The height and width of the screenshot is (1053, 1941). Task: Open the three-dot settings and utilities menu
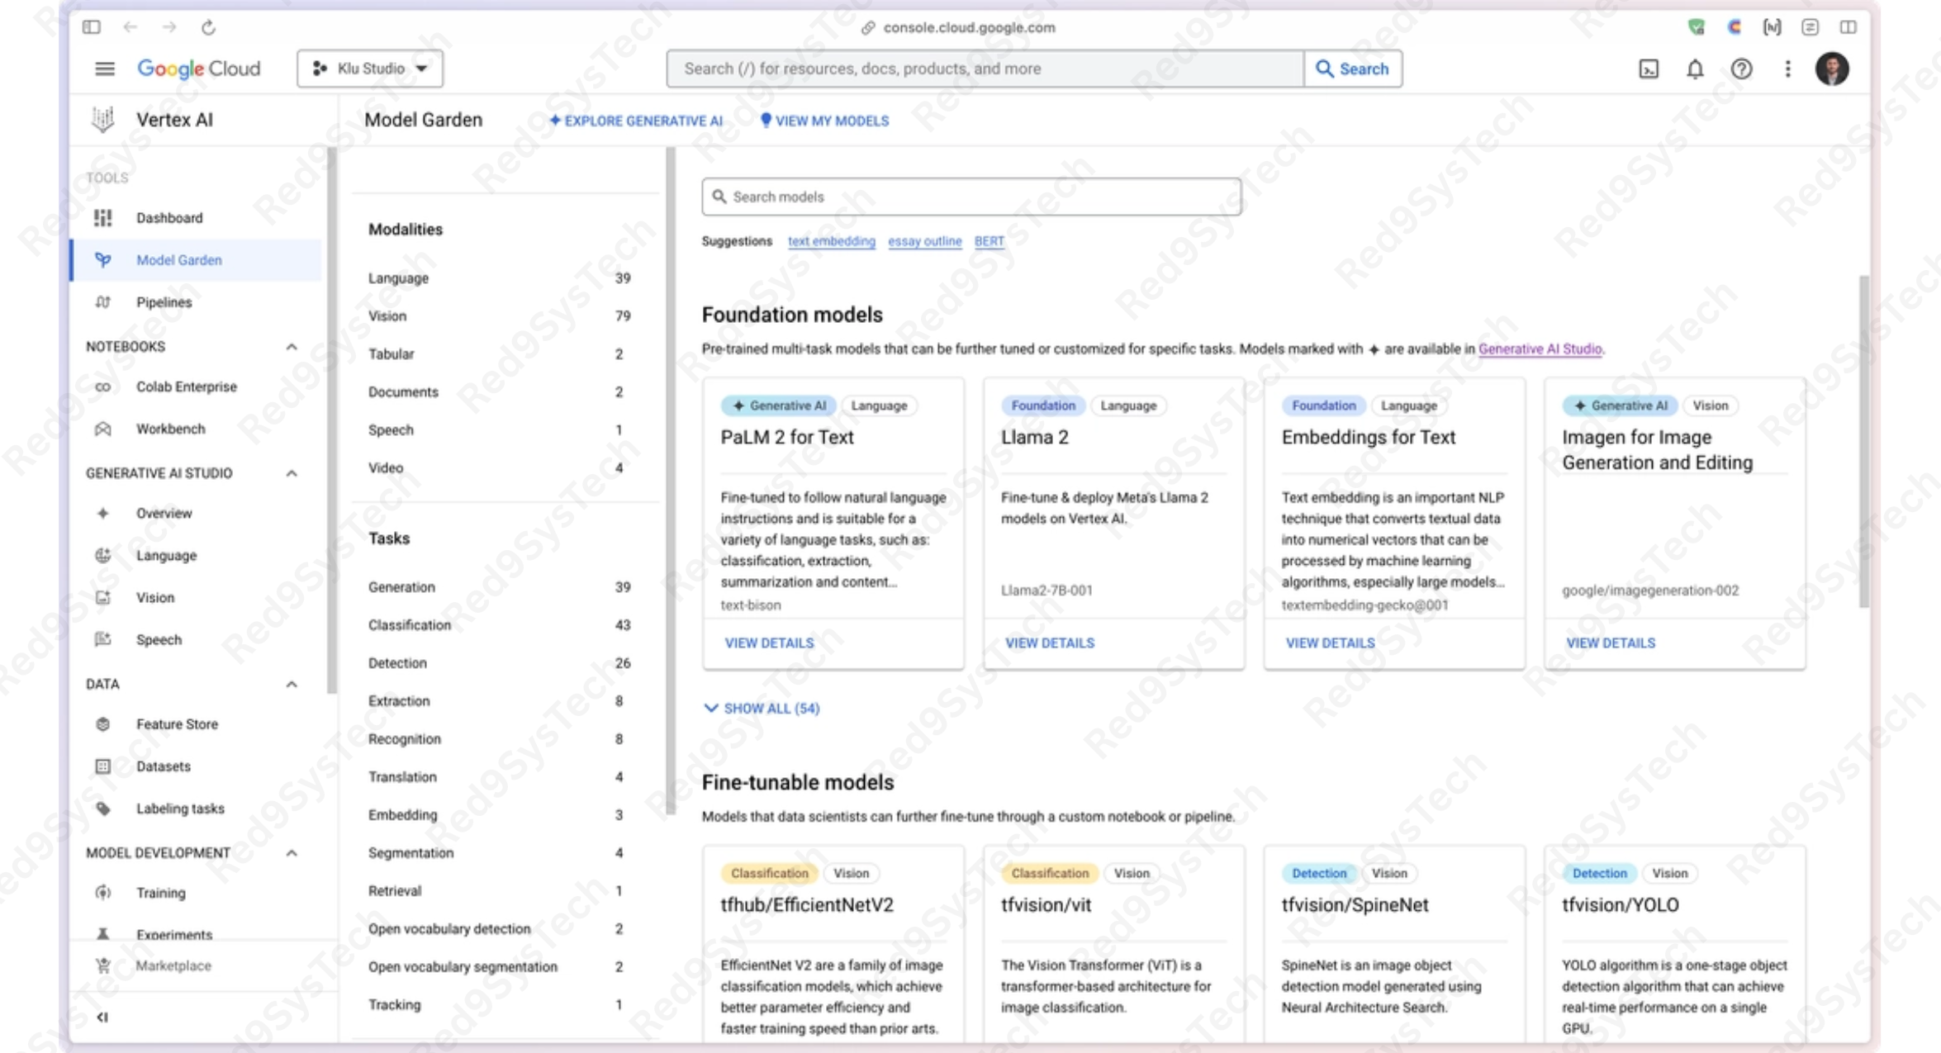click(x=1787, y=69)
